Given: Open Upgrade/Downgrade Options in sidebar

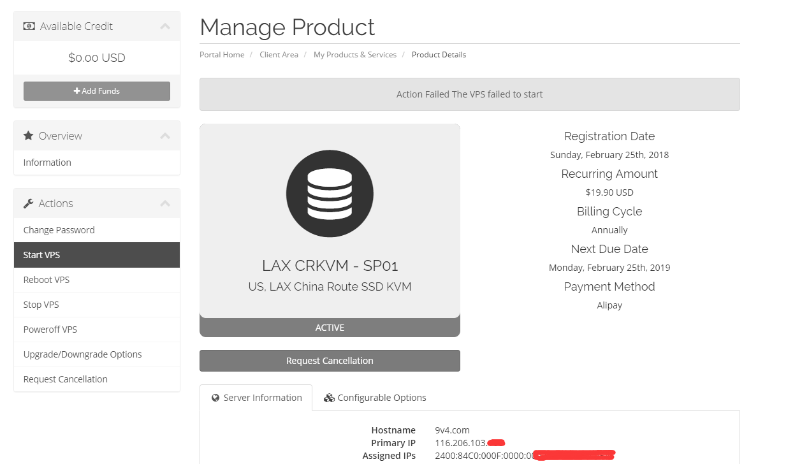Looking at the screenshot, I should tap(82, 354).
